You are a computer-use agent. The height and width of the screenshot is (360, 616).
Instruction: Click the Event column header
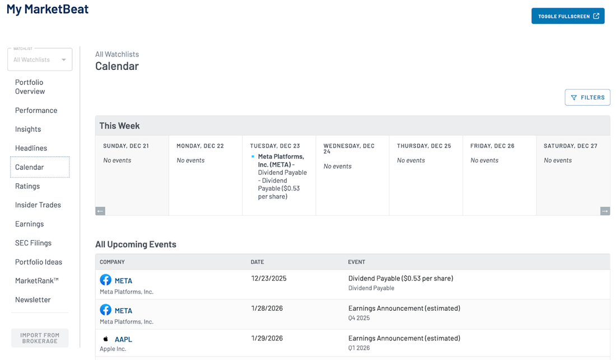coord(356,262)
